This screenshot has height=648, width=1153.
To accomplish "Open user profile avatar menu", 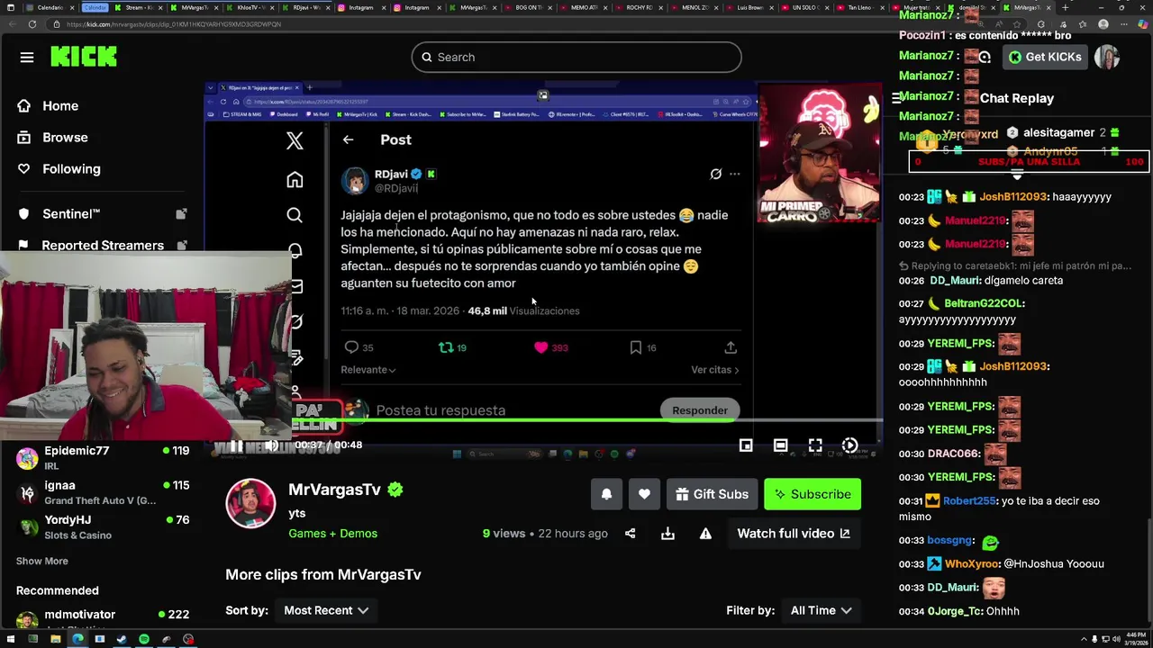I will tap(1106, 57).
